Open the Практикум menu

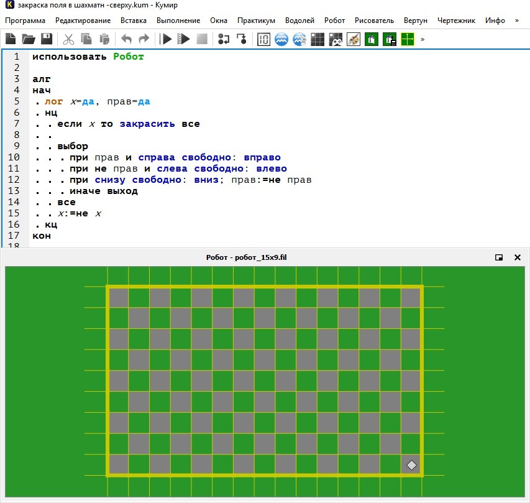pos(256,21)
